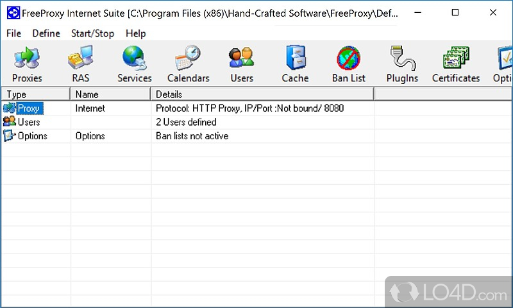Open the Start/Stop menu
Viewport: 513px width, 308px height.
coord(93,33)
